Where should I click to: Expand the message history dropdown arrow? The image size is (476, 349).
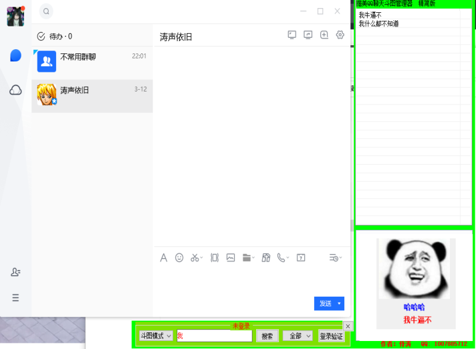click(x=341, y=258)
